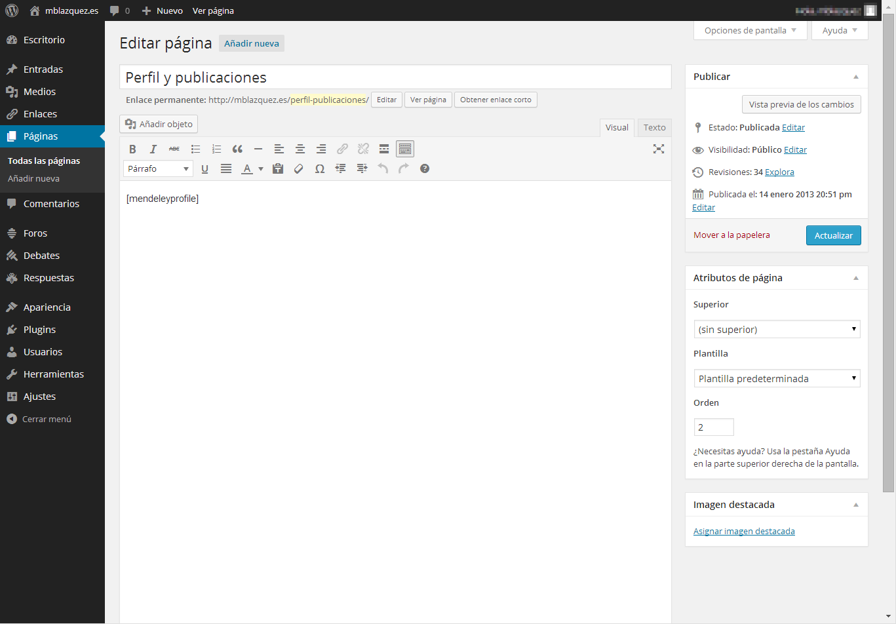Align text right
The image size is (896, 624).
tap(321, 149)
